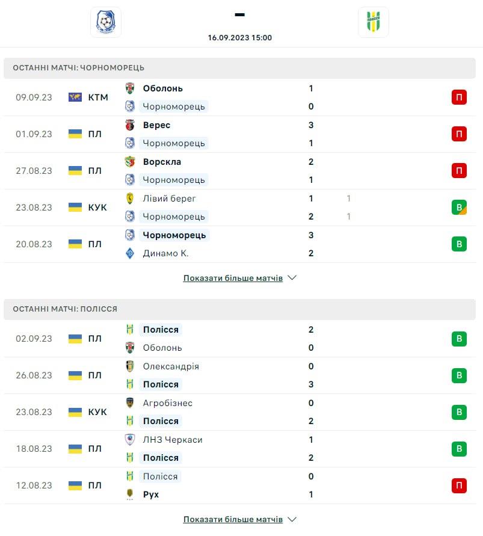This screenshot has width=483, height=536.
Task: Click the Ahrobiznes team logo
Action: pos(130,403)
